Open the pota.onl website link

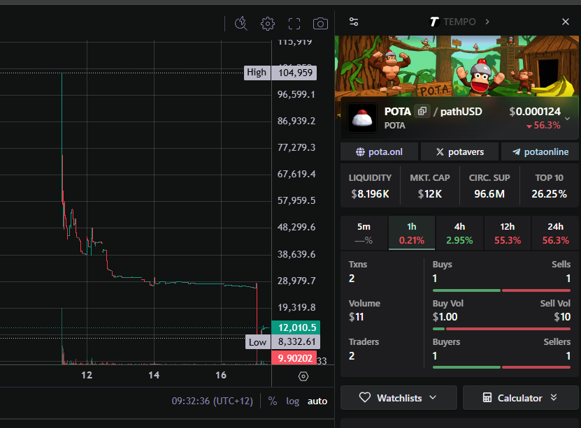point(379,152)
